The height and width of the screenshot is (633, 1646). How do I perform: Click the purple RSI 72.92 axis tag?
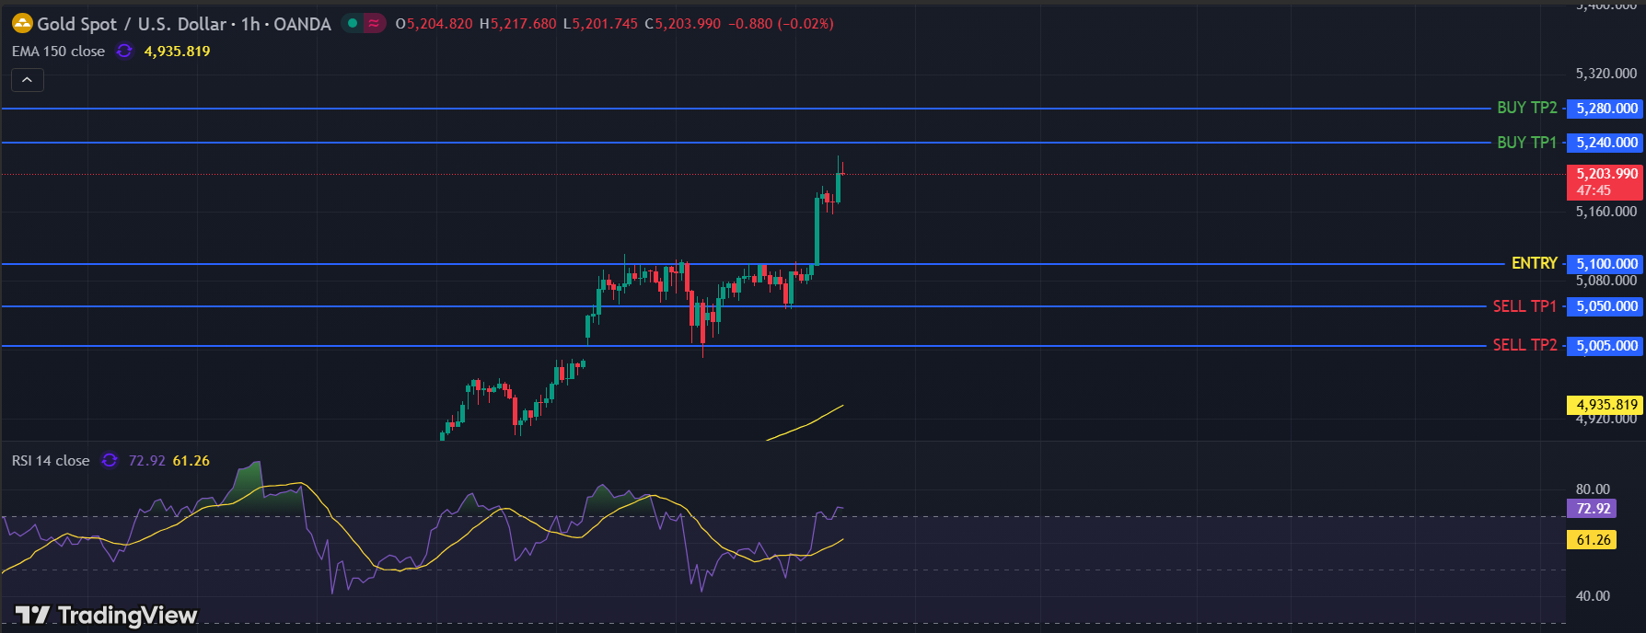pyautogui.click(x=1592, y=509)
